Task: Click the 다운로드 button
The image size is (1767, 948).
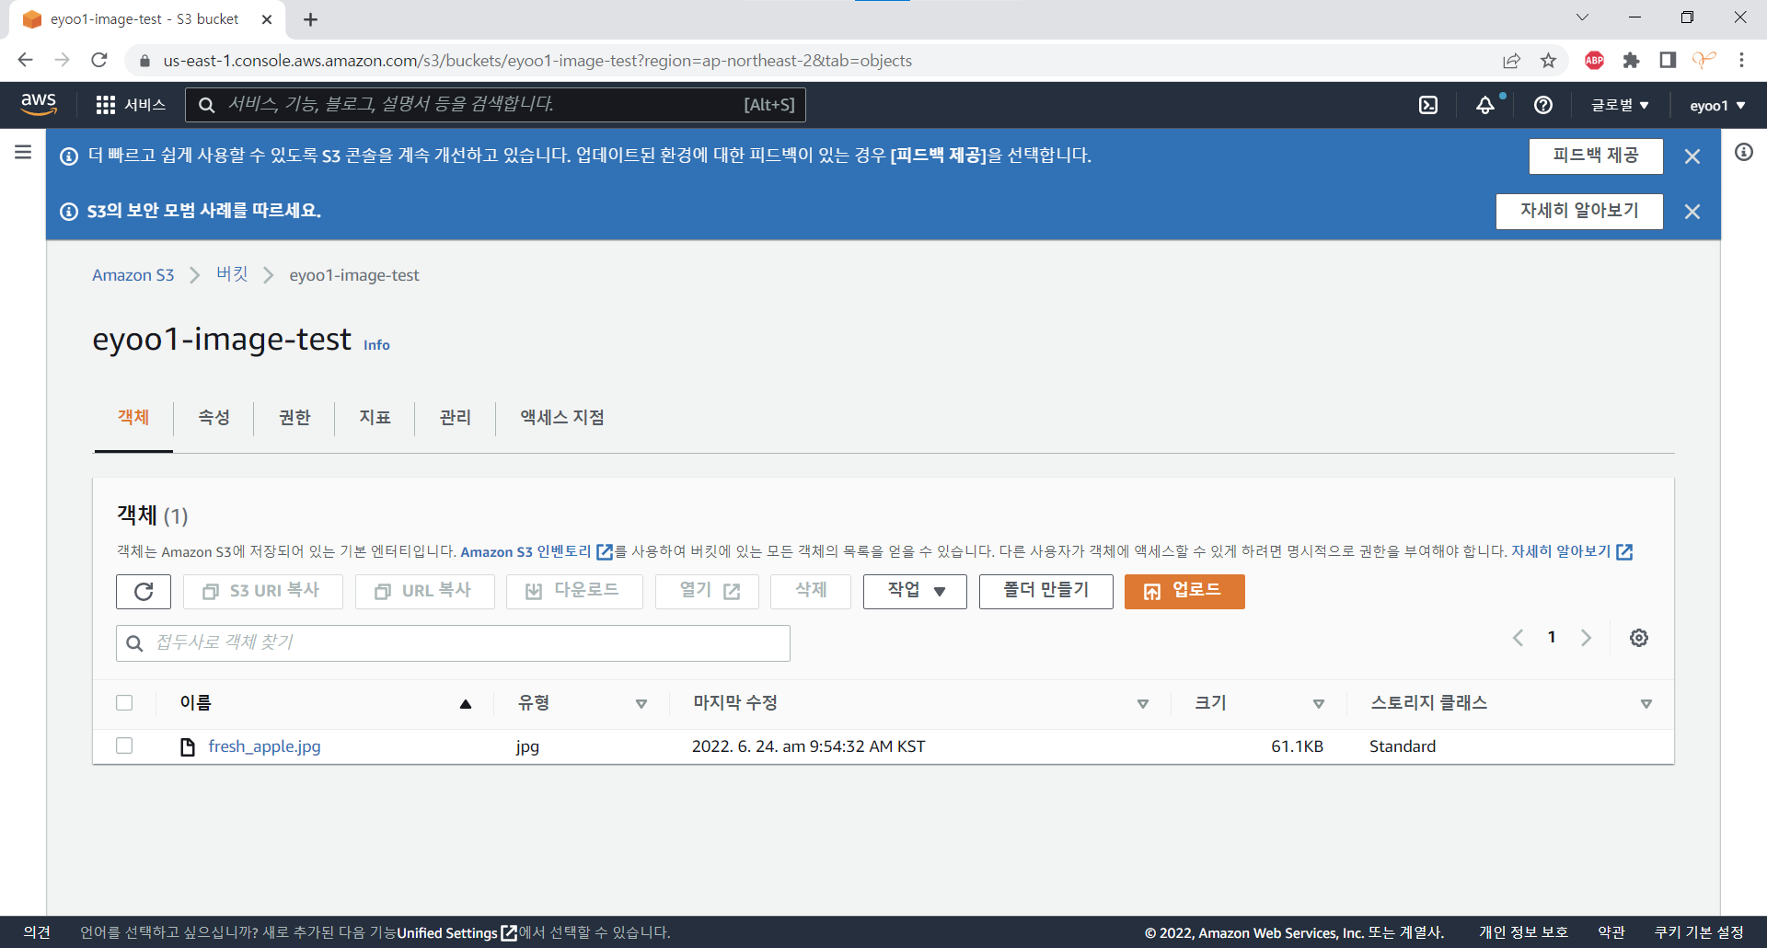Action: [574, 592]
